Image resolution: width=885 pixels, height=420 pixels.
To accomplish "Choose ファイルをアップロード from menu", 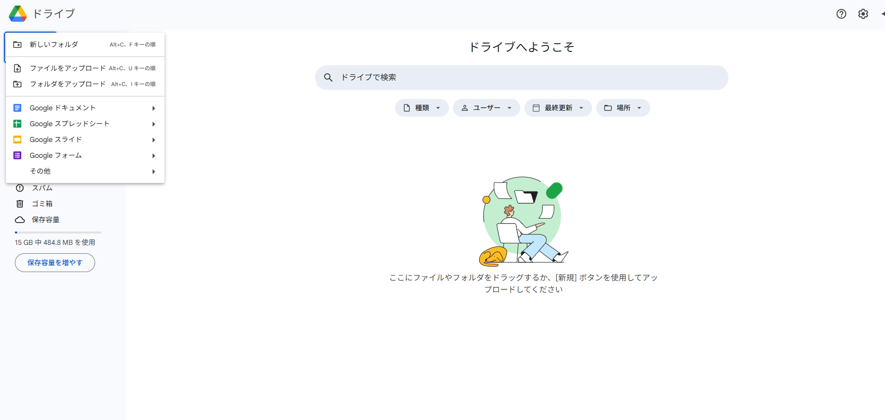I will (x=85, y=68).
